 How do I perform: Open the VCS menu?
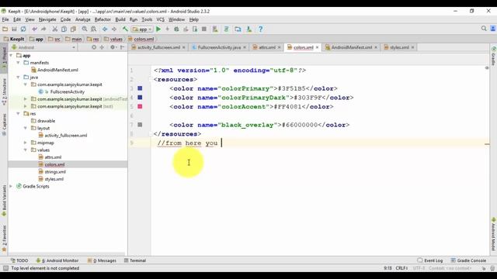click(161, 19)
